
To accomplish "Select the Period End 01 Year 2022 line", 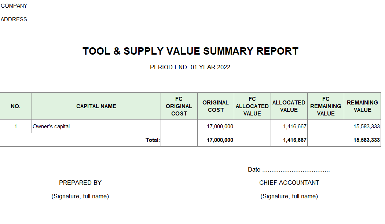I will click(190, 67).
